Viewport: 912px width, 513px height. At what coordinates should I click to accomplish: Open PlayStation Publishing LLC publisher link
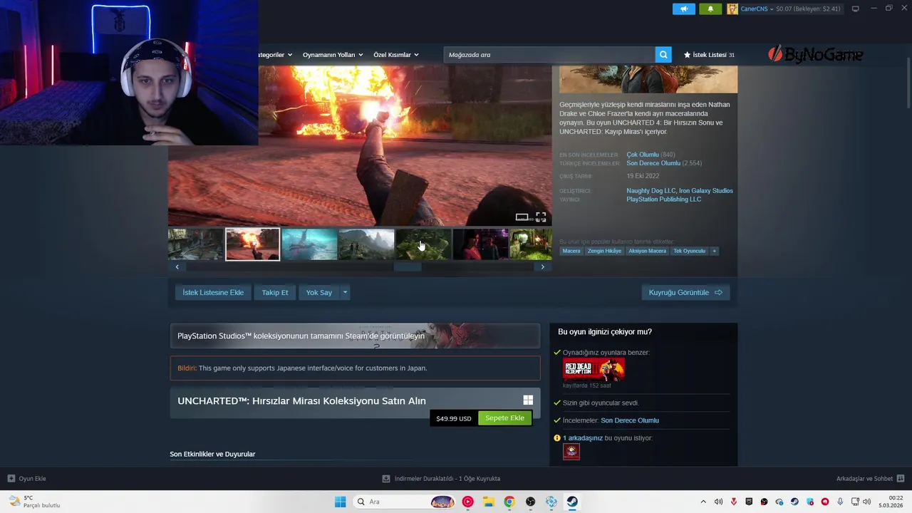(x=664, y=199)
